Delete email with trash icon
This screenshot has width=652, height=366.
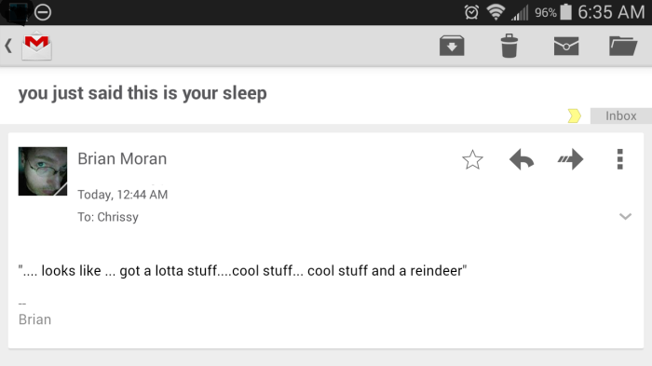click(509, 46)
